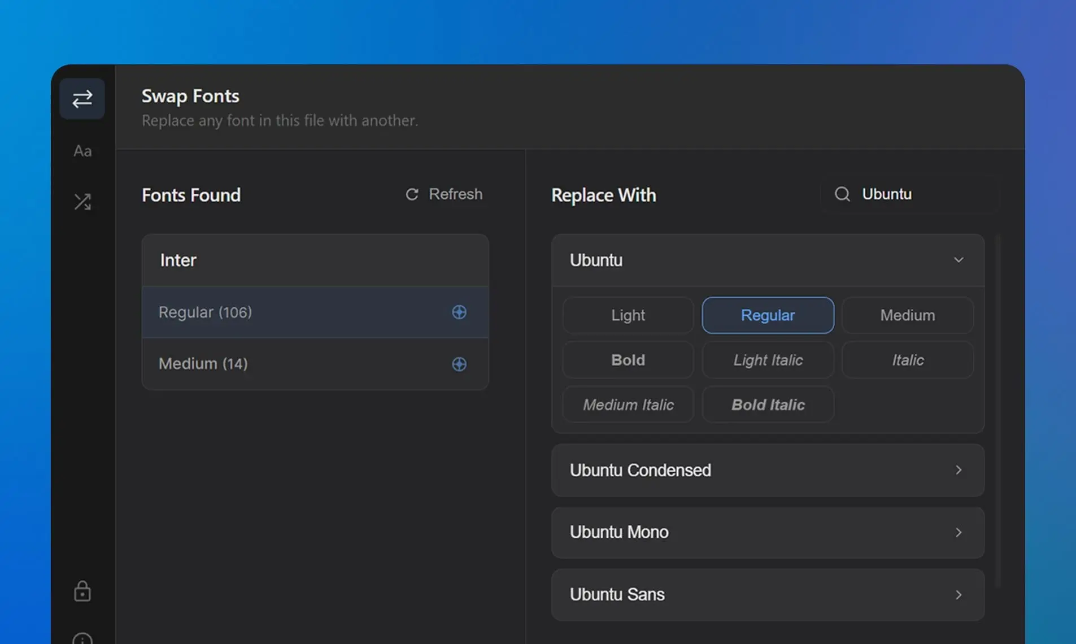Expand the Ubuntu Condensed family
1076x644 pixels.
768,470
